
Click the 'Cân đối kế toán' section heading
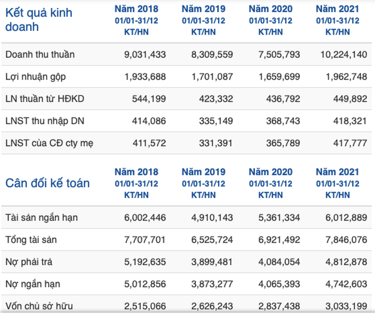(47, 183)
